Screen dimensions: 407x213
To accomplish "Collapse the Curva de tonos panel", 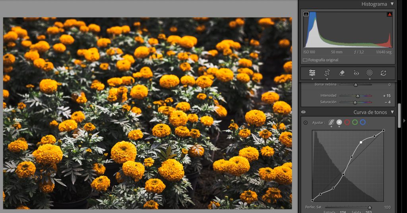I will click(392, 112).
